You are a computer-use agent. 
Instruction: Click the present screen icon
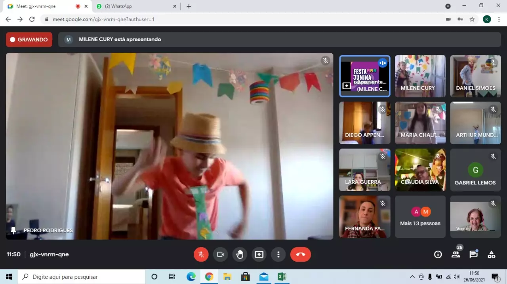[259, 254]
